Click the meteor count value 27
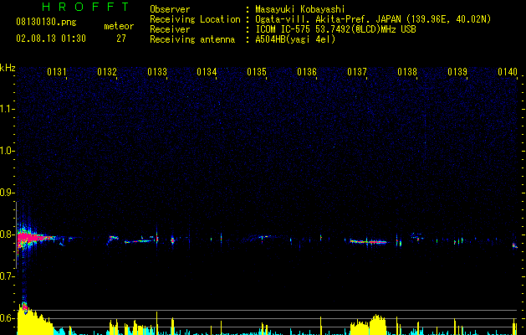The width and height of the screenshot is (526, 335). 121,39
